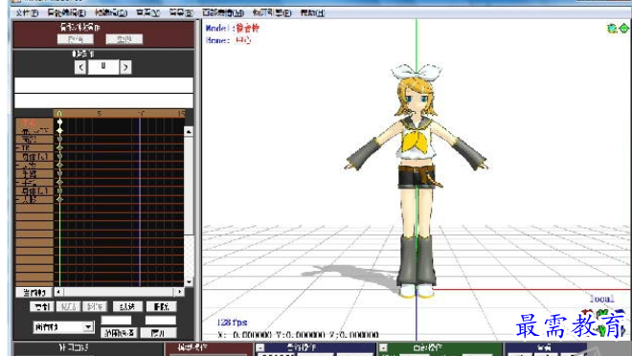Click the green camera rotate icon in viewport
Image resolution: width=632 pixels, height=356 pixels.
(623, 29)
